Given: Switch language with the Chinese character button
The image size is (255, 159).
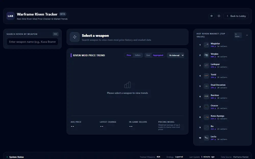Looking at the screenshot, I should pyautogui.click(x=212, y=16).
